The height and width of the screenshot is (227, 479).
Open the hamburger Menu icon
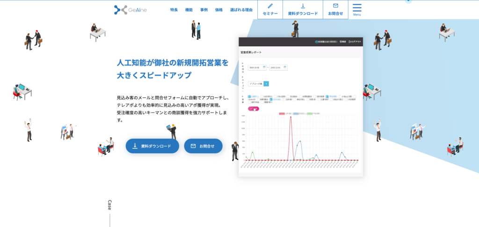click(x=357, y=10)
